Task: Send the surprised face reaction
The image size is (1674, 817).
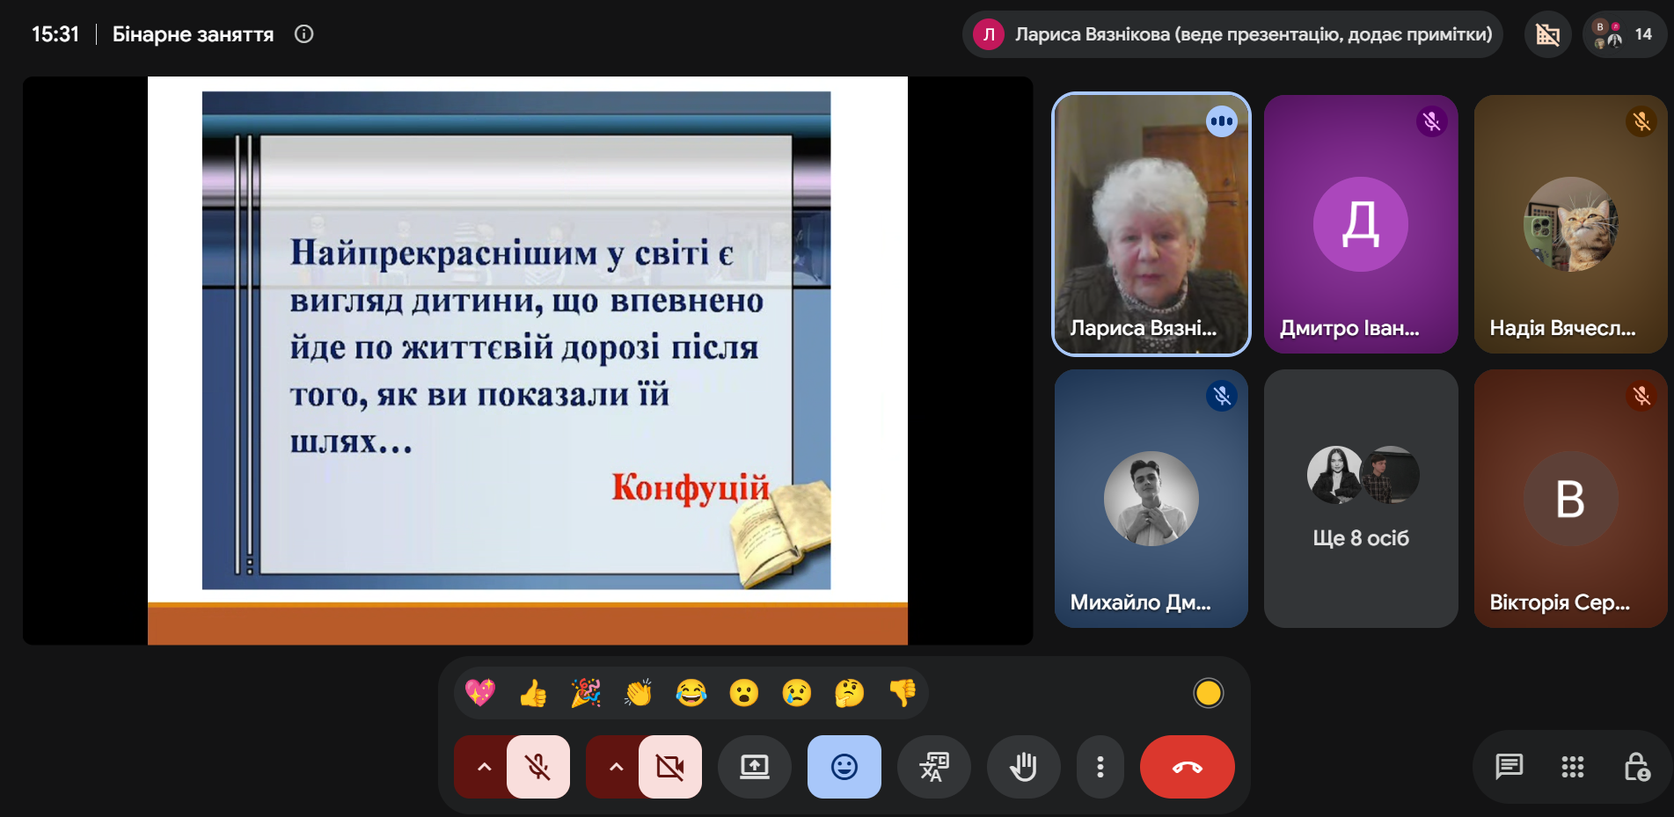Action: (x=744, y=693)
